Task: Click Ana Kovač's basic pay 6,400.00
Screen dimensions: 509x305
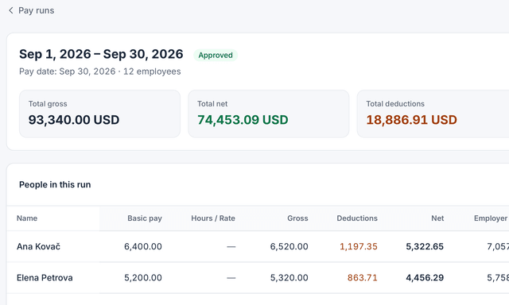Action: 143,246
